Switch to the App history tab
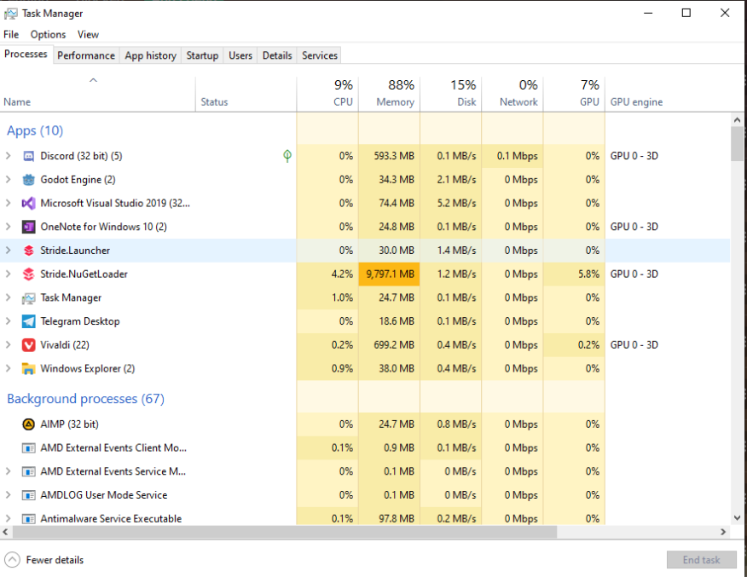Viewport: 747px width, 577px height. [151, 55]
